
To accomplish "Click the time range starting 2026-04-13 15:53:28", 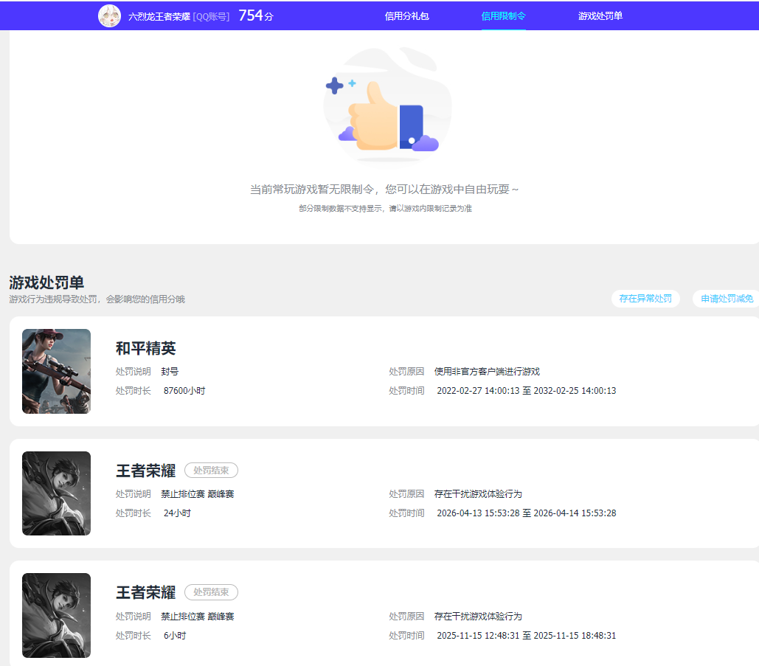I will (527, 513).
